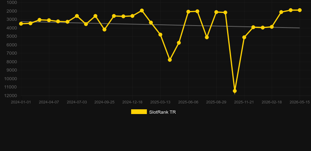
Task: Select the first data point for 2024-01-01
Action: tap(21, 24)
